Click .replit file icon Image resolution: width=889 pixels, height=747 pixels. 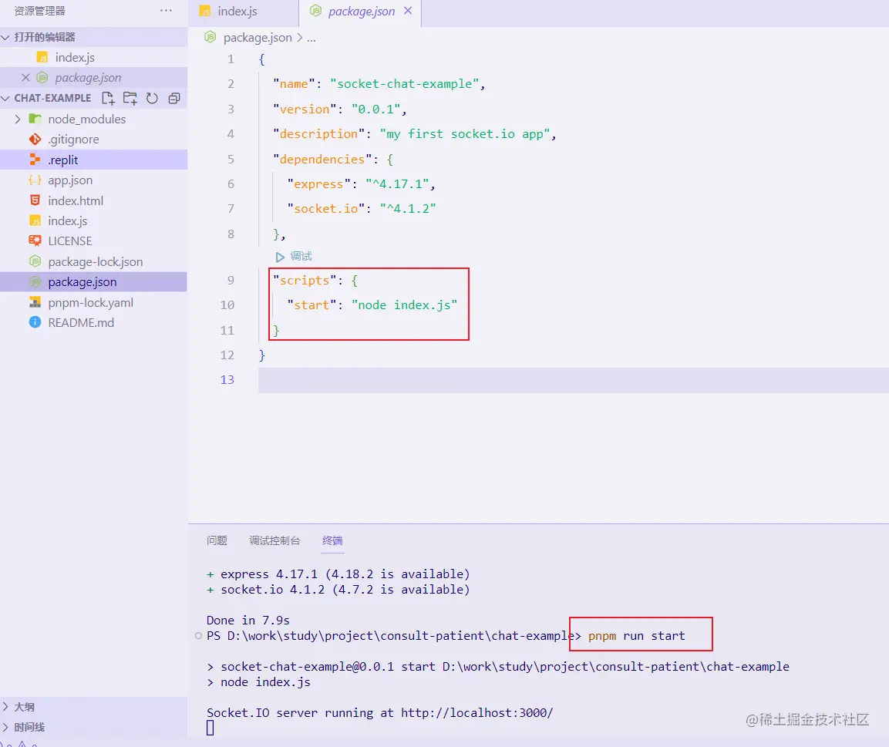35,160
